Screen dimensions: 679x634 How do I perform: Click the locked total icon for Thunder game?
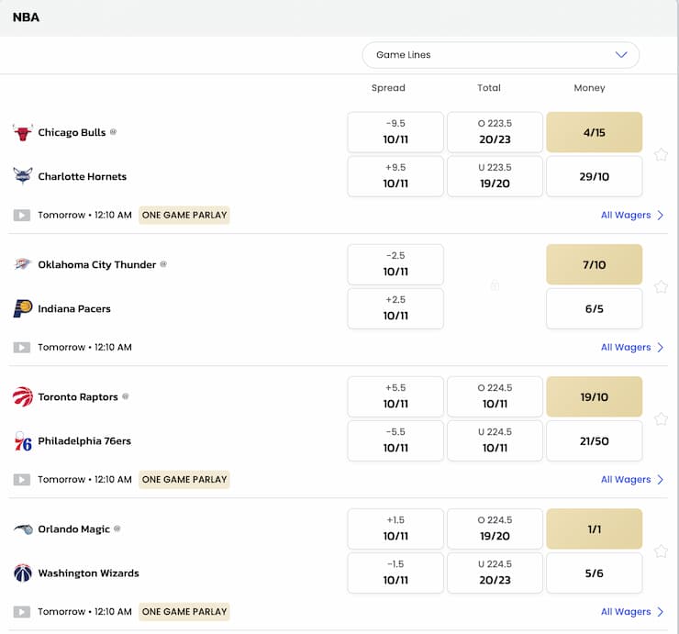pyautogui.click(x=495, y=286)
